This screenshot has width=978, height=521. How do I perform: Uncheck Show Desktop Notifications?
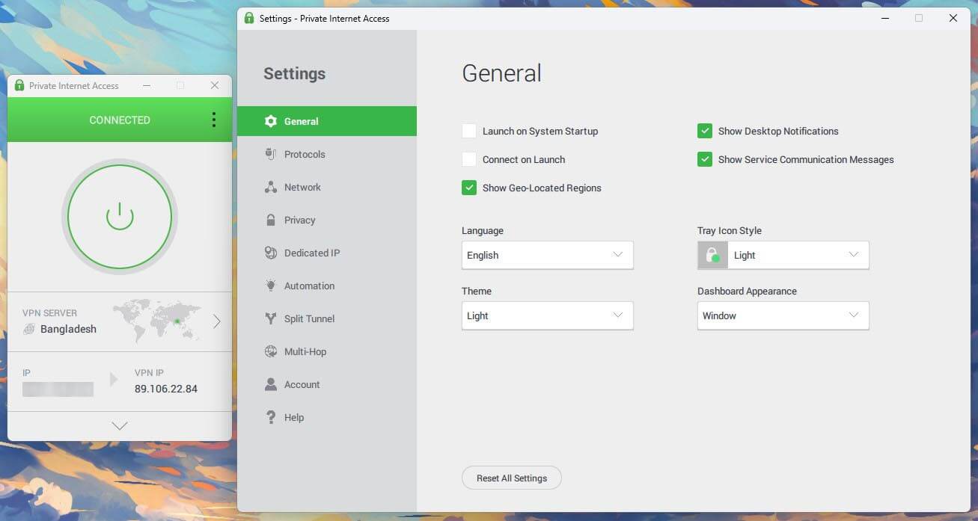[x=705, y=131]
